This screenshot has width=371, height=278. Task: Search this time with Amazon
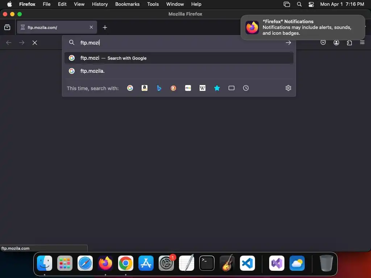point(145,88)
